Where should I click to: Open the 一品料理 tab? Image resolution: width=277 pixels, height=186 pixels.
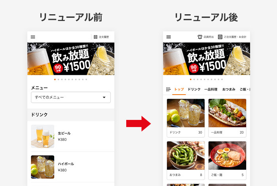pyautogui.click(x=211, y=89)
